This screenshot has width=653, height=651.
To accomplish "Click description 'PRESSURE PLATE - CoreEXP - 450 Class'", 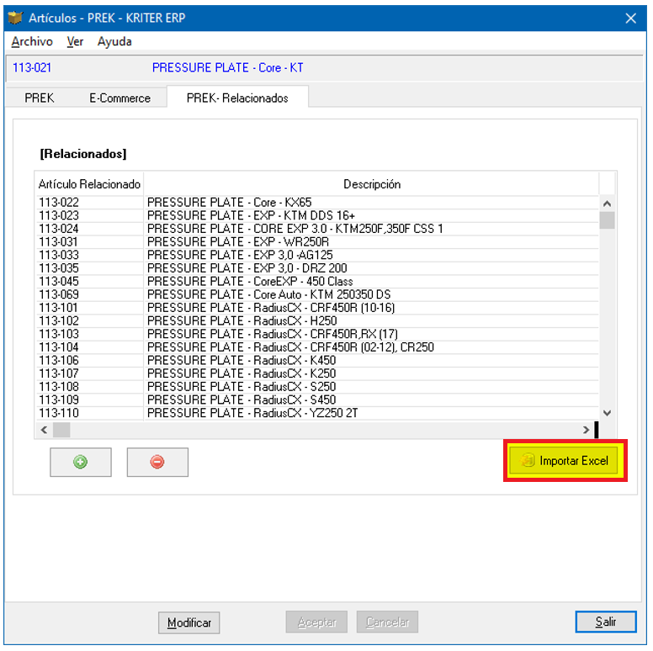I will [250, 282].
